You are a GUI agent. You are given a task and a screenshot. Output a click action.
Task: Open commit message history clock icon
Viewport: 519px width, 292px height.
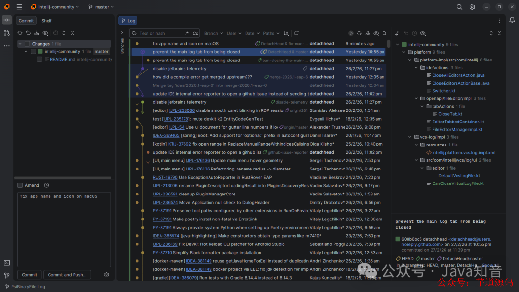[x=46, y=185]
